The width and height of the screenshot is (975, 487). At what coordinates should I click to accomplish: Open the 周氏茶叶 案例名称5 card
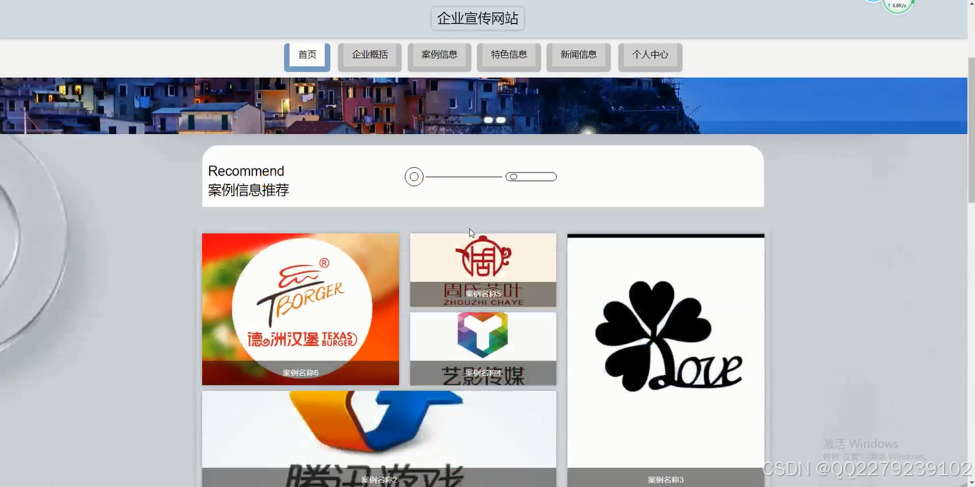(483, 270)
